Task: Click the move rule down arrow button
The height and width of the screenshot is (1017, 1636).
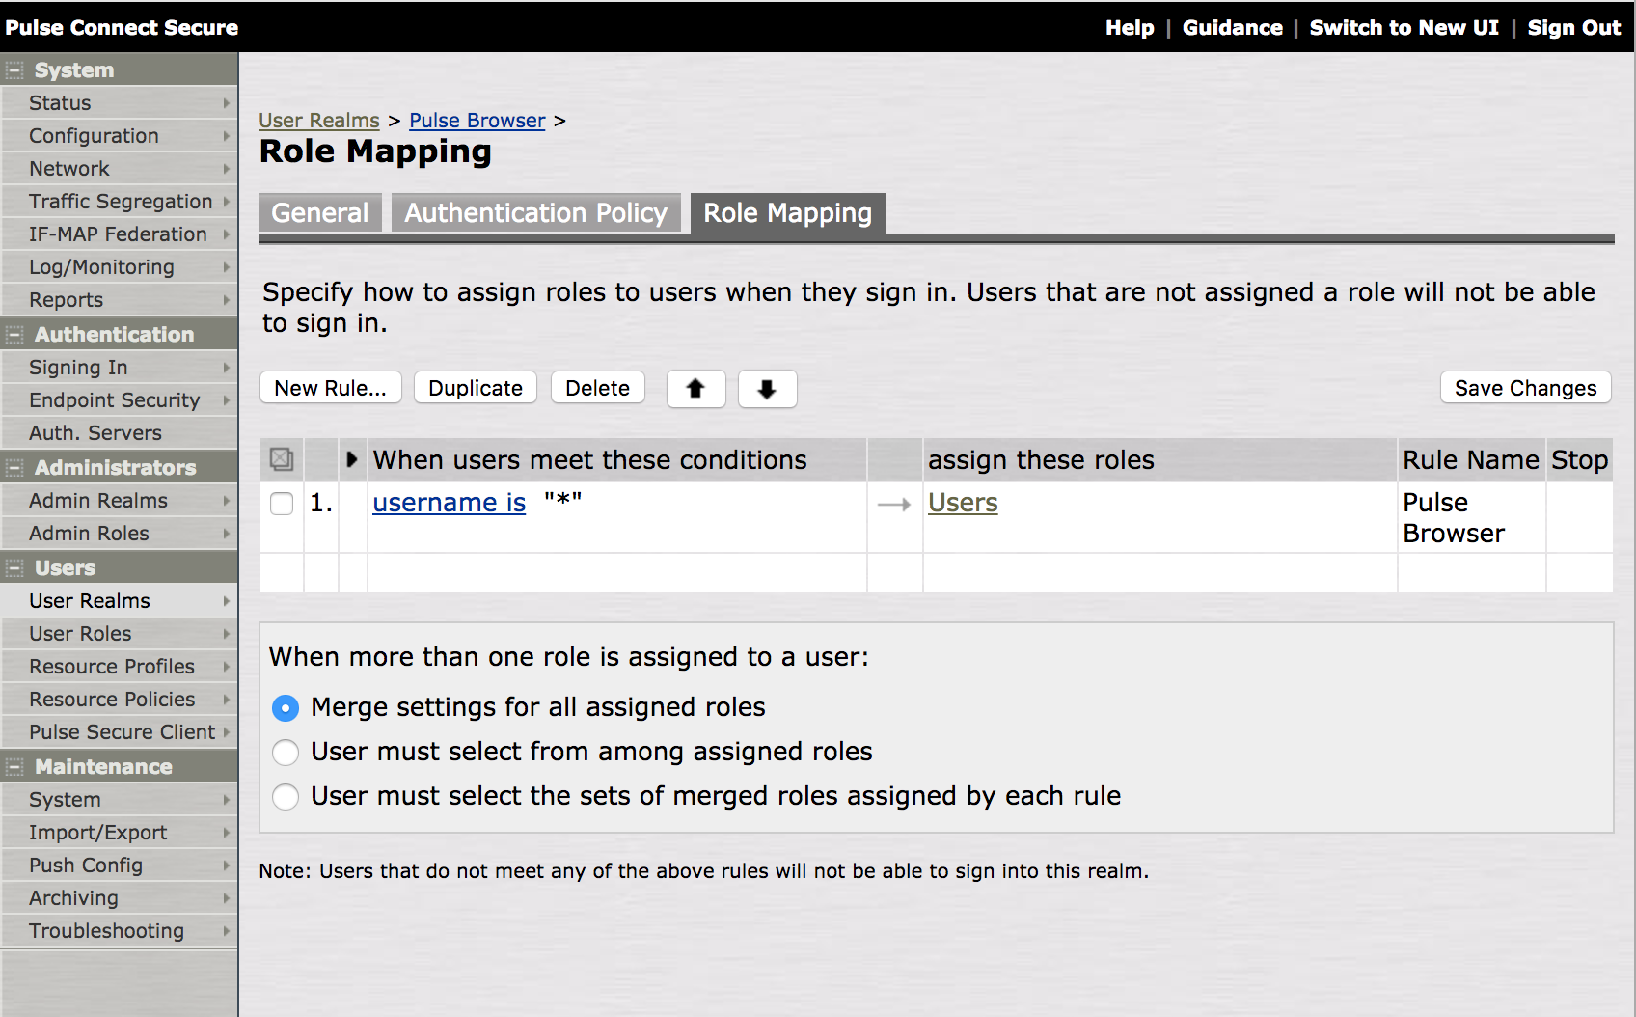Action: (767, 389)
